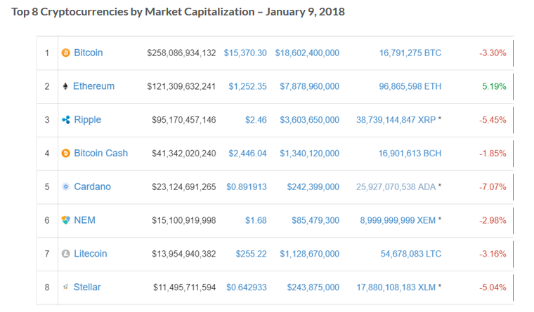Click the Bitcoin coin logo icon
Viewport: 534px width, 312px height.
[x=66, y=53]
